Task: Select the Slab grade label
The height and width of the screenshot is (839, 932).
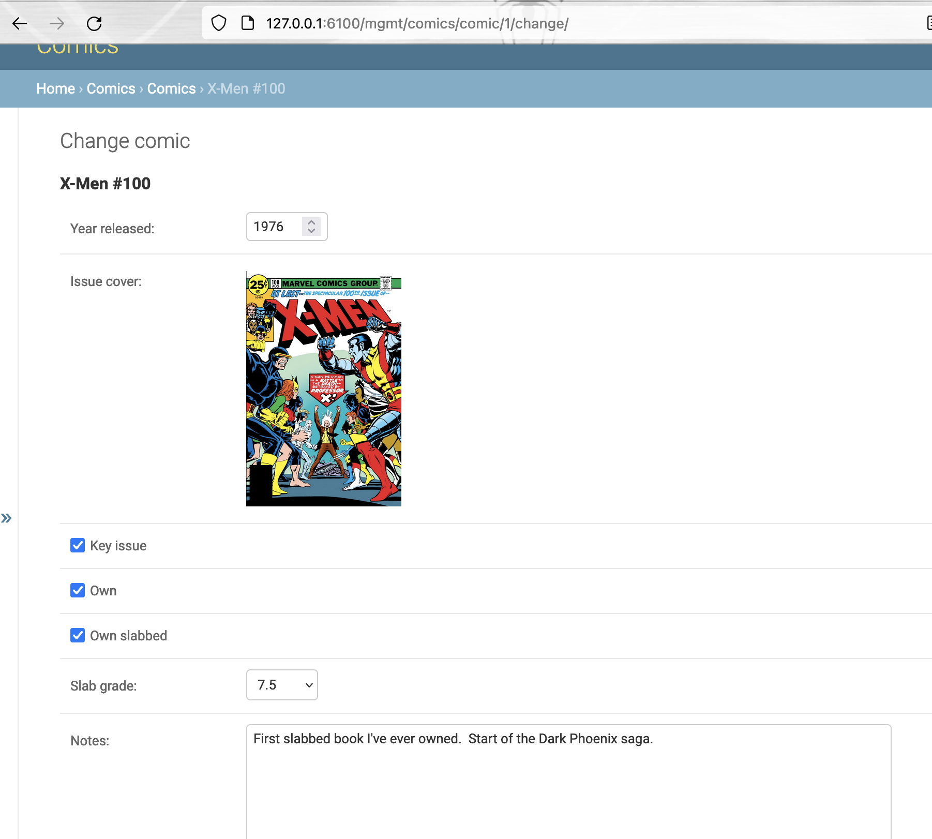Action: (103, 686)
